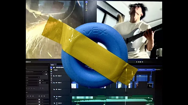Click the link icon under Audio 1
Screen dimensions: 188x105
(x=56, y=99)
